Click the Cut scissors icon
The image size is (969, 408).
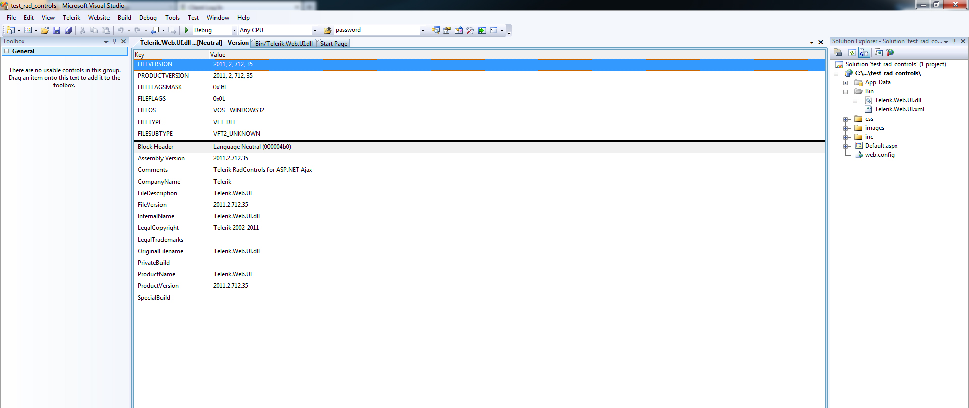coord(83,30)
